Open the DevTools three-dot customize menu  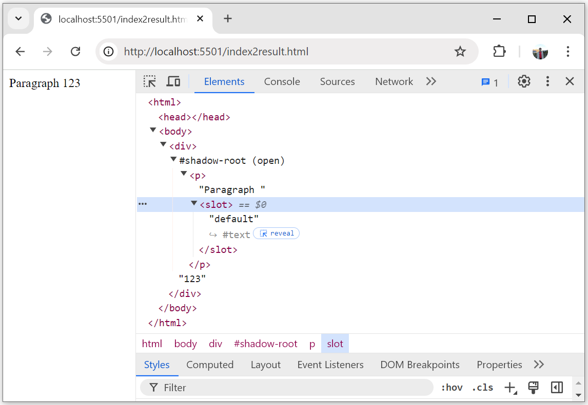[x=547, y=81]
